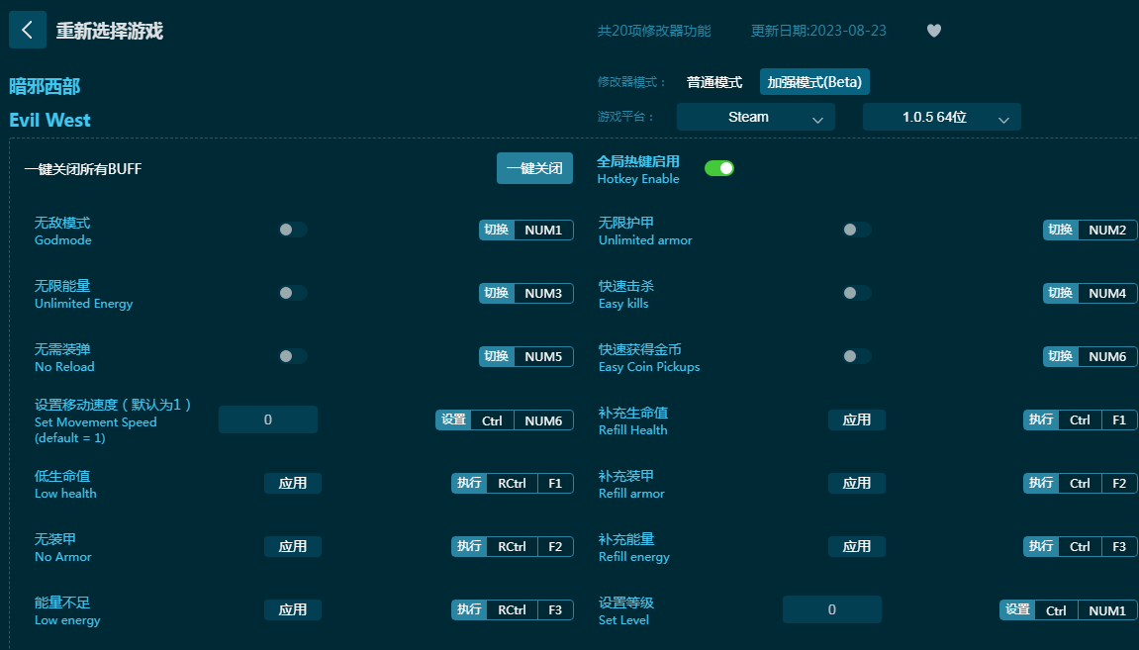
Task: Expand the 1.0.5 64位 version dropdown
Action: [x=941, y=117]
